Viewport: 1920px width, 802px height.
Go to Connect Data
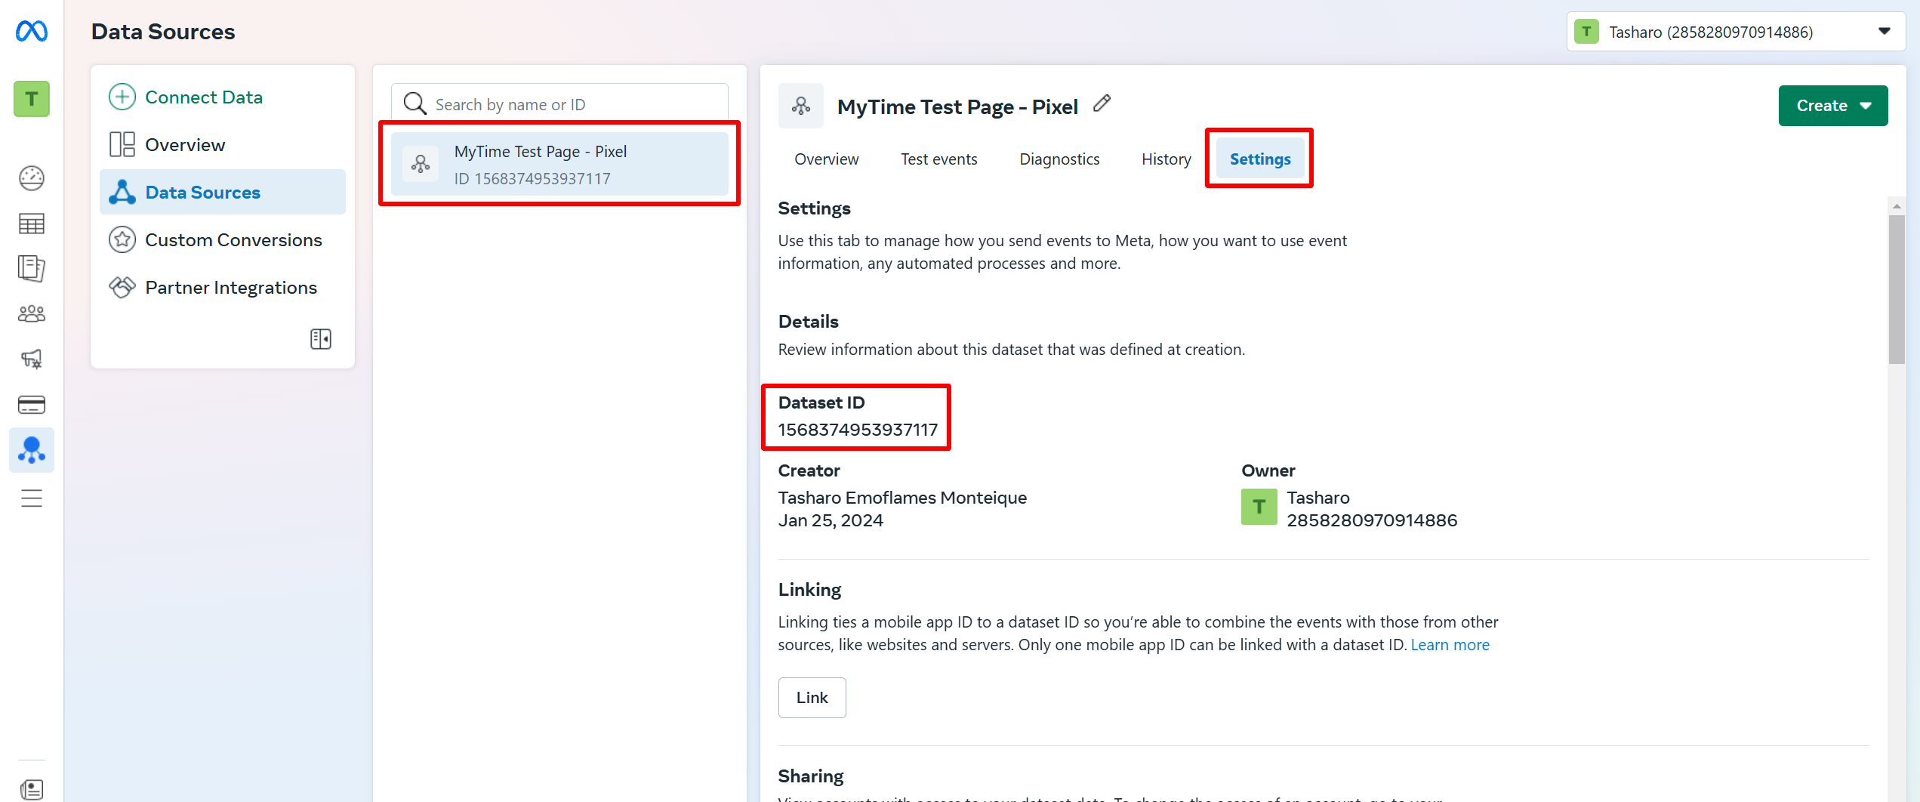(x=223, y=97)
